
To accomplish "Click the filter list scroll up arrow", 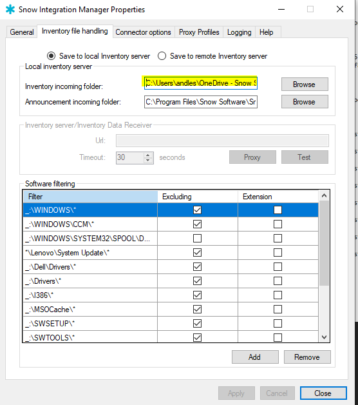I will coord(325,196).
